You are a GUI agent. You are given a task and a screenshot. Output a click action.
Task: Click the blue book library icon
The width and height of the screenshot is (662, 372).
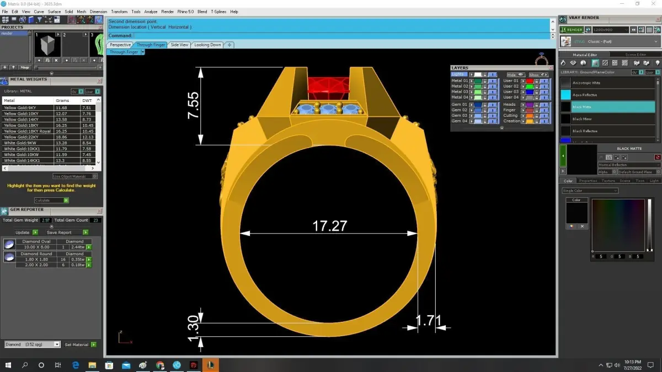coord(31,20)
